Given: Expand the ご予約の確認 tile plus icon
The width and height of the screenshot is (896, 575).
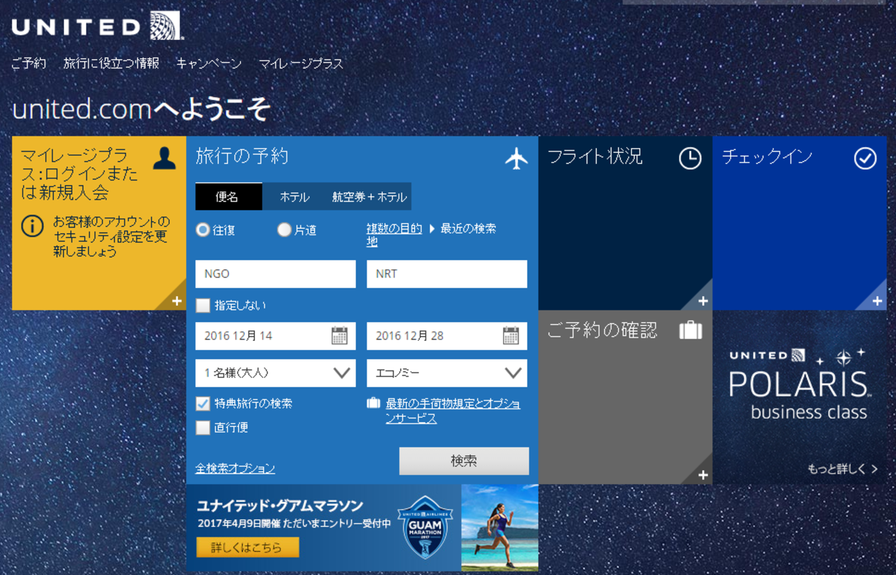Looking at the screenshot, I should [703, 475].
